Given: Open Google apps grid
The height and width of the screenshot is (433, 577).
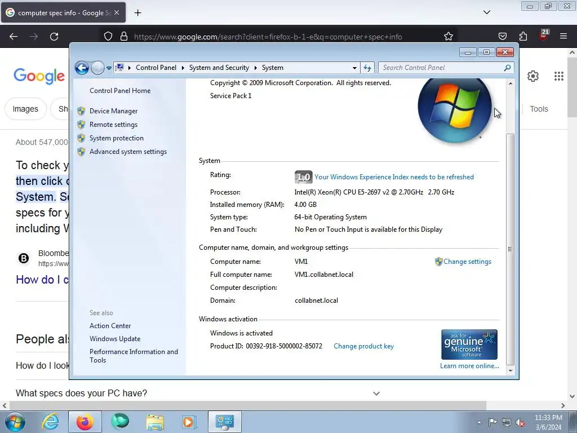Looking at the screenshot, I should [558, 76].
